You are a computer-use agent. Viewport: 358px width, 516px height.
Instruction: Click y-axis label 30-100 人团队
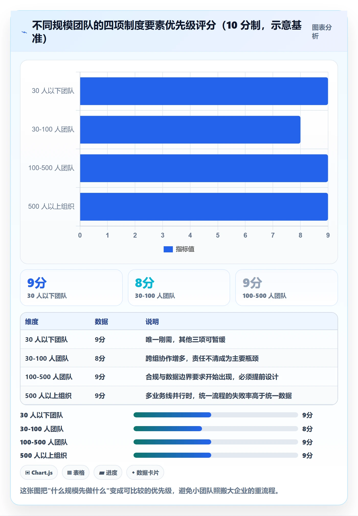point(53,129)
